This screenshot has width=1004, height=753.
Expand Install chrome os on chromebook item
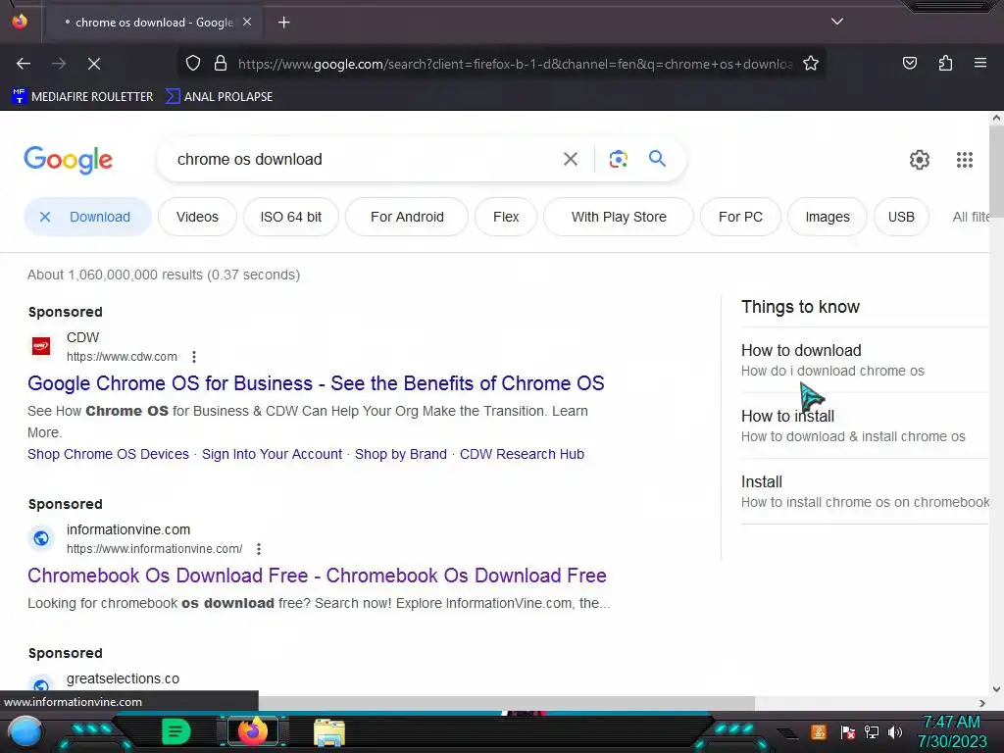tap(865, 491)
